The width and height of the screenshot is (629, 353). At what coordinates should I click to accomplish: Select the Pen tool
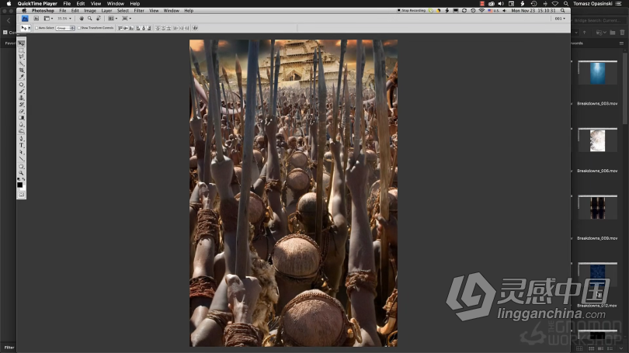[x=21, y=139]
